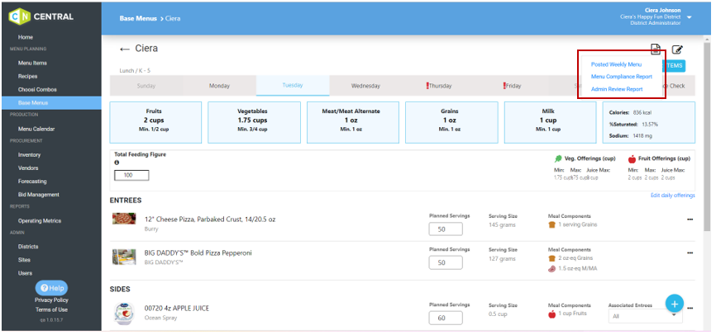
Task: Select the Grains component card
Action: 451,123
